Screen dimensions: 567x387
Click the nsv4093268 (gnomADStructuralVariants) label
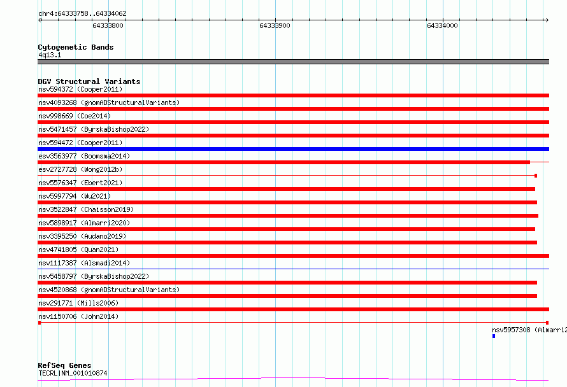(109, 102)
